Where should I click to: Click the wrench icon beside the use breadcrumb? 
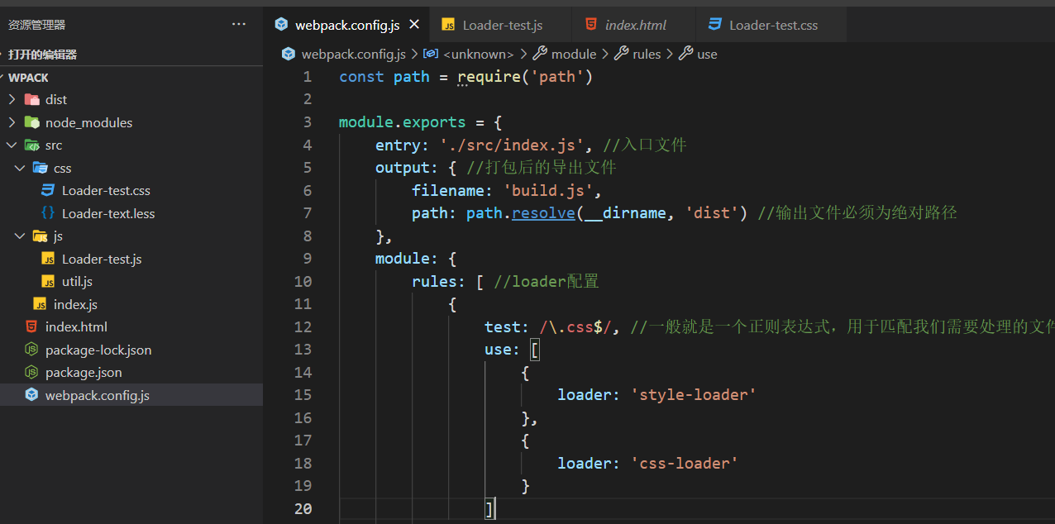685,54
